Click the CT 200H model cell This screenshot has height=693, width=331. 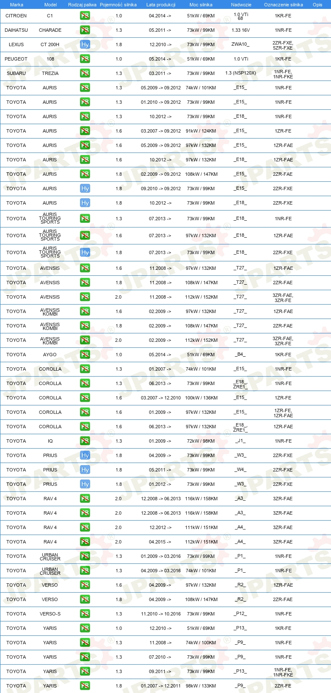50,44
